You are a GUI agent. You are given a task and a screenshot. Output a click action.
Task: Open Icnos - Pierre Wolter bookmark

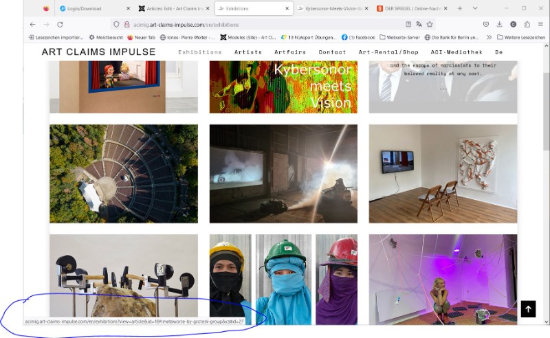pos(187,37)
